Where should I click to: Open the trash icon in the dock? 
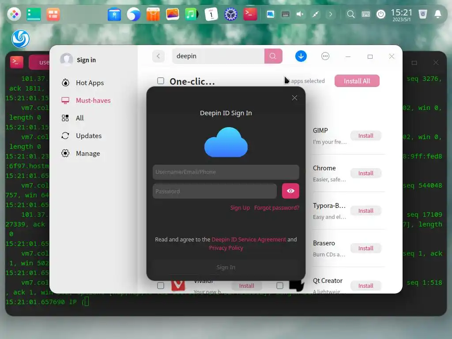pos(422,14)
